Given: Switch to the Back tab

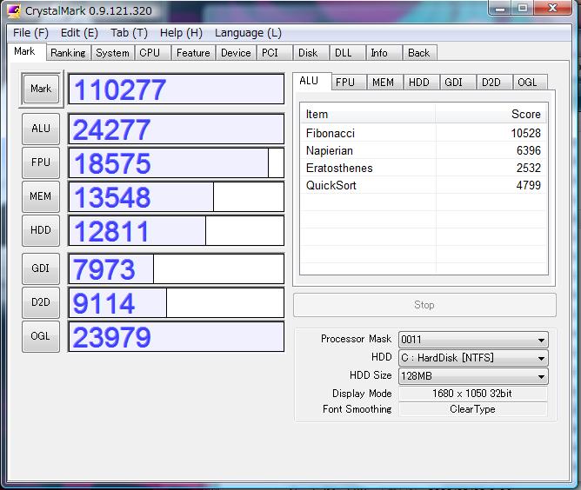Looking at the screenshot, I should (419, 53).
